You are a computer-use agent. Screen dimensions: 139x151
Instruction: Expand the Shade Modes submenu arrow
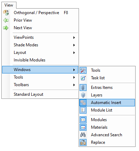[74, 45]
